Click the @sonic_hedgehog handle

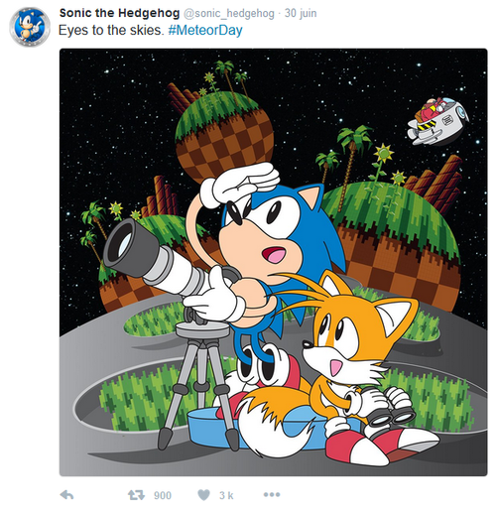pyautogui.click(x=229, y=13)
